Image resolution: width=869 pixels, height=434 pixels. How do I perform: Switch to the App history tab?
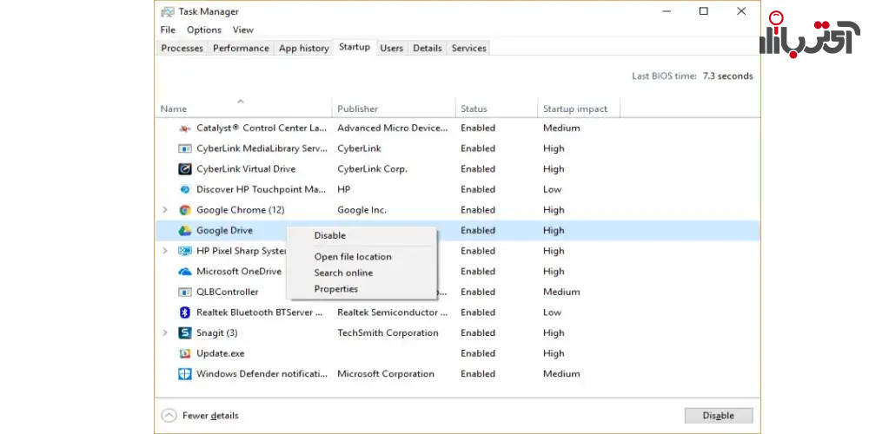coord(303,48)
